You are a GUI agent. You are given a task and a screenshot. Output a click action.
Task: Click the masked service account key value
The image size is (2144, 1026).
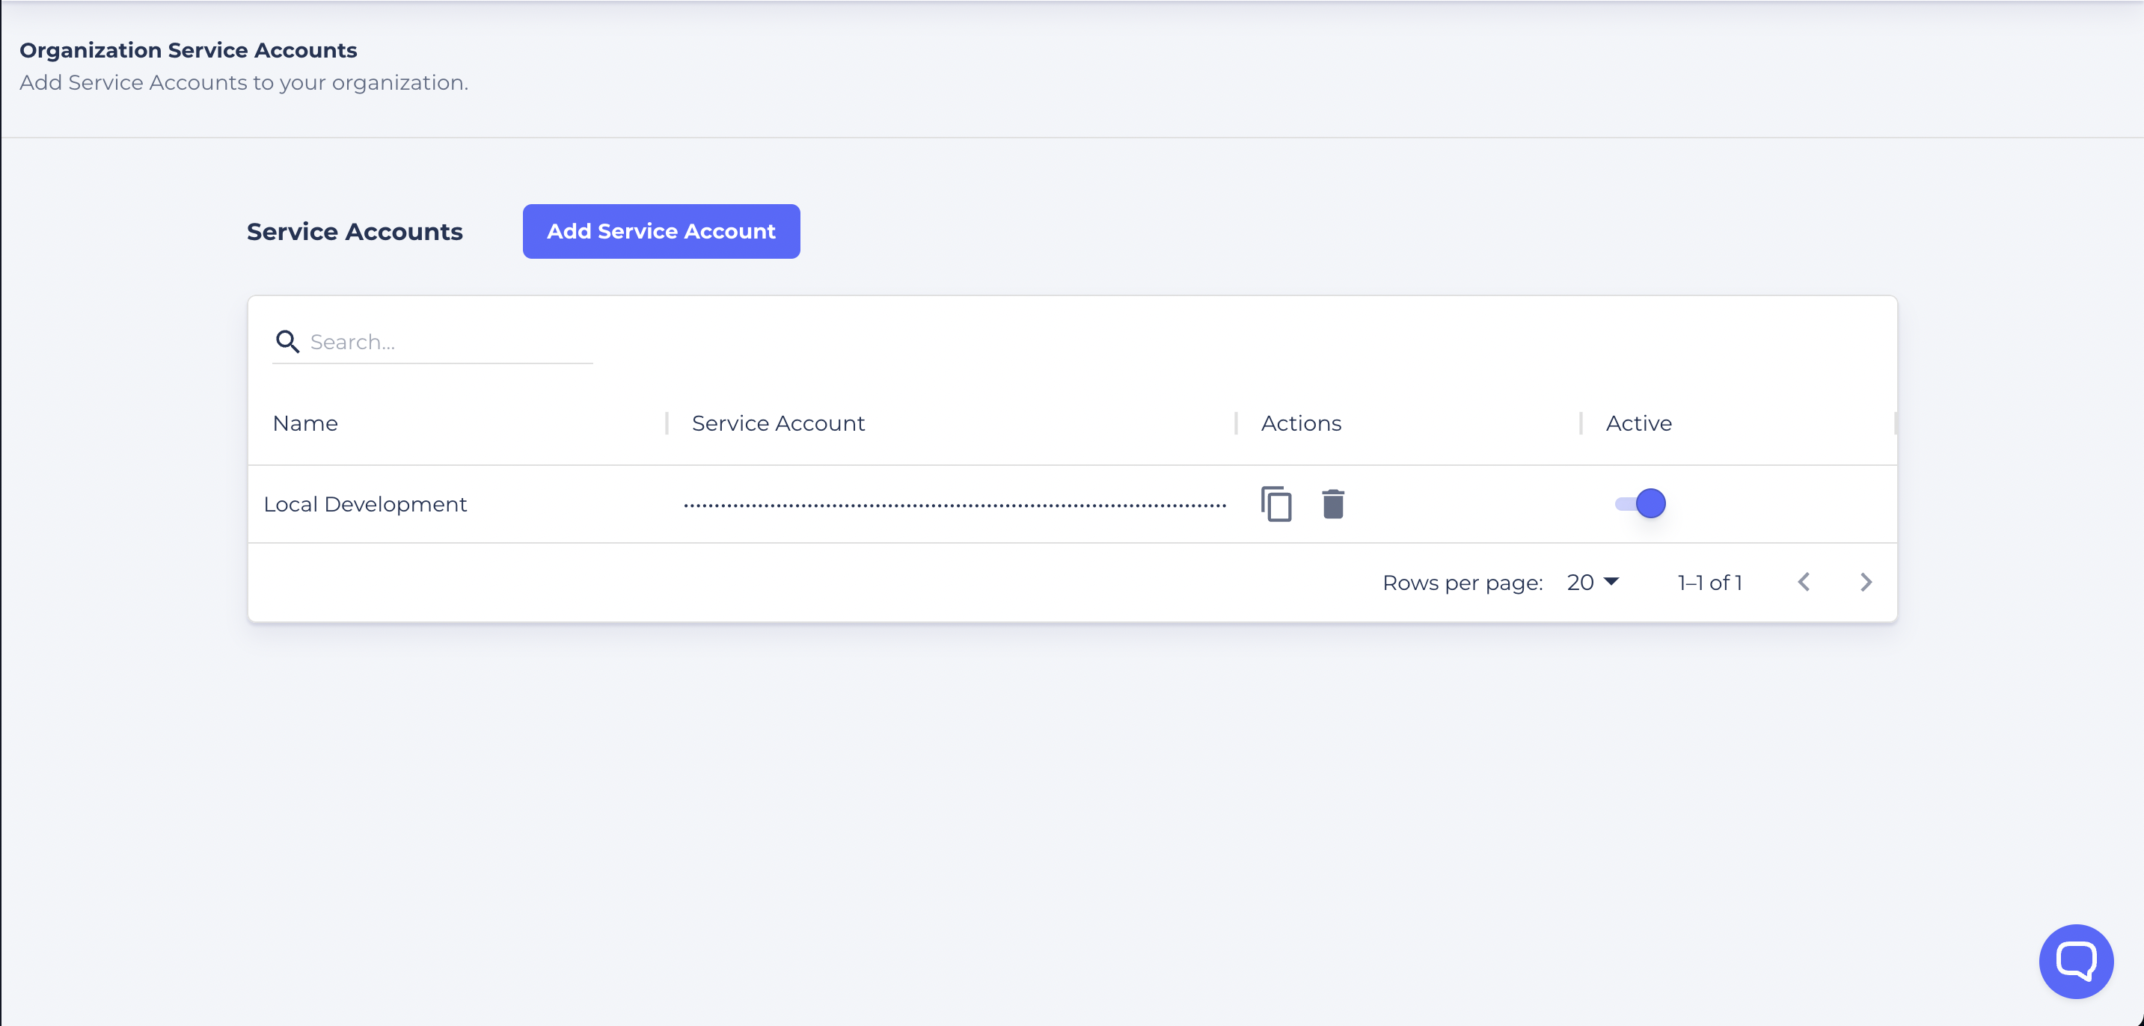point(955,505)
